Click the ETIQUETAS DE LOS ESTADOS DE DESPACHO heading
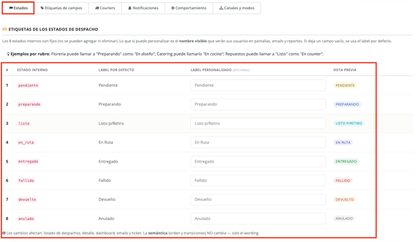 (x=53, y=29)
